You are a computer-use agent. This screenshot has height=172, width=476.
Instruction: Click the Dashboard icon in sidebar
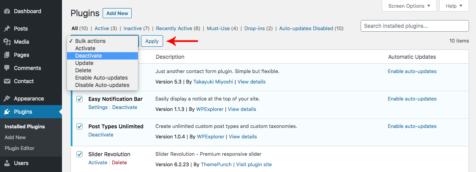(7, 12)
